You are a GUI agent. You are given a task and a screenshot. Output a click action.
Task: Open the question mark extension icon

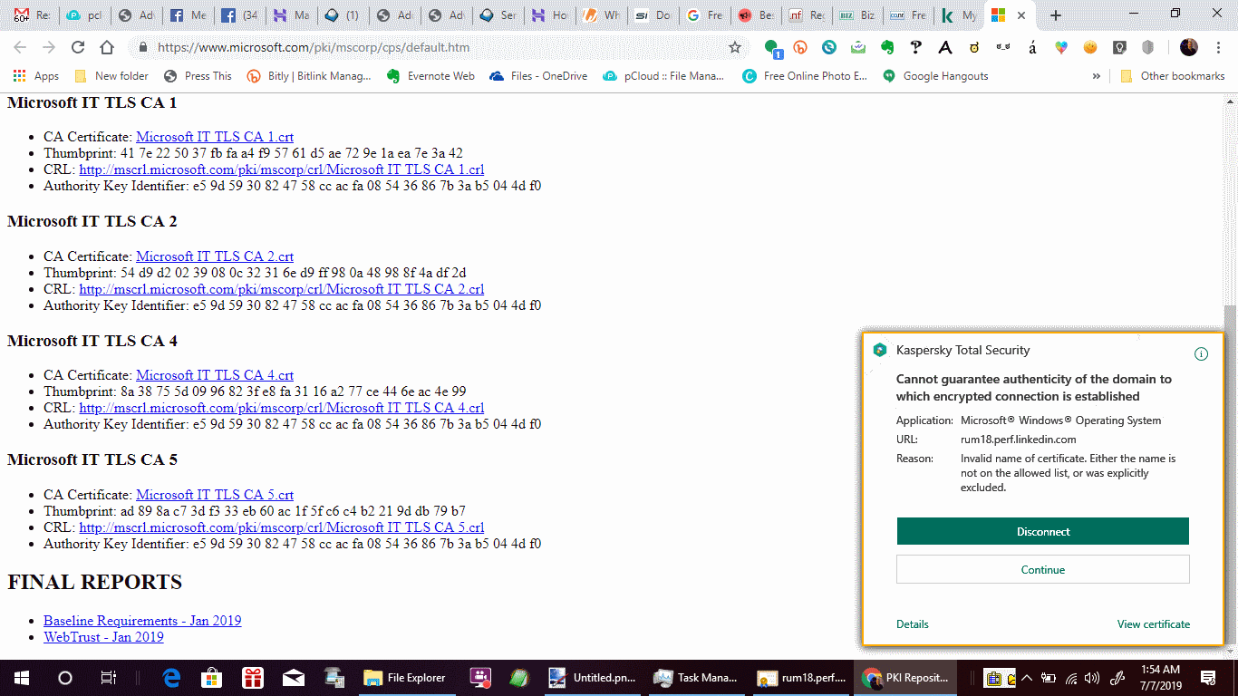click(916, 47)
